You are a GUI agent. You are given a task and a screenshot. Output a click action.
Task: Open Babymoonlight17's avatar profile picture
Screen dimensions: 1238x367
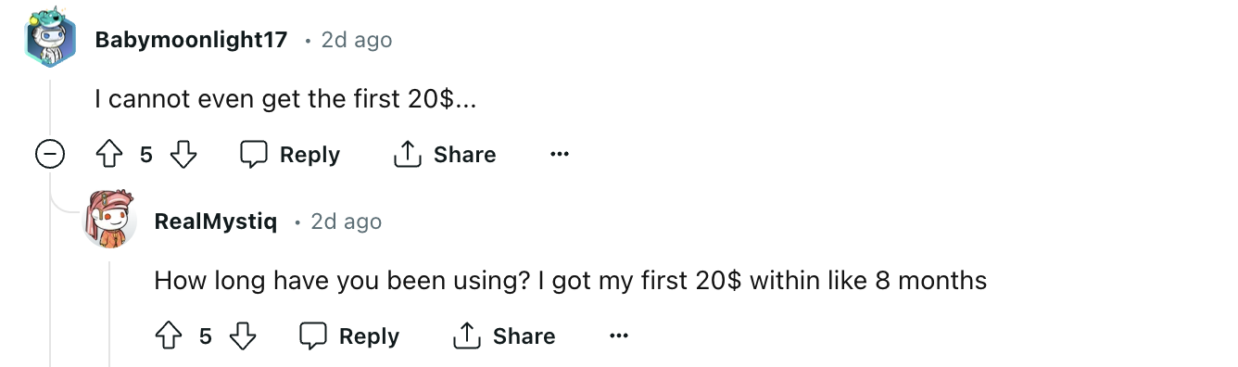[x=49, y=39]
